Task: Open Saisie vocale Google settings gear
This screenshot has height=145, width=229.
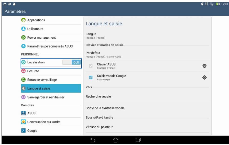Action: tap(204, 77)
